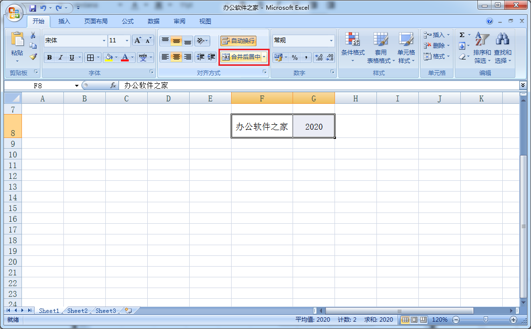Open 格式 cells dropdown
Image resolution: width=531 pixels, height=329 pixels.
(x=436, y=56)
